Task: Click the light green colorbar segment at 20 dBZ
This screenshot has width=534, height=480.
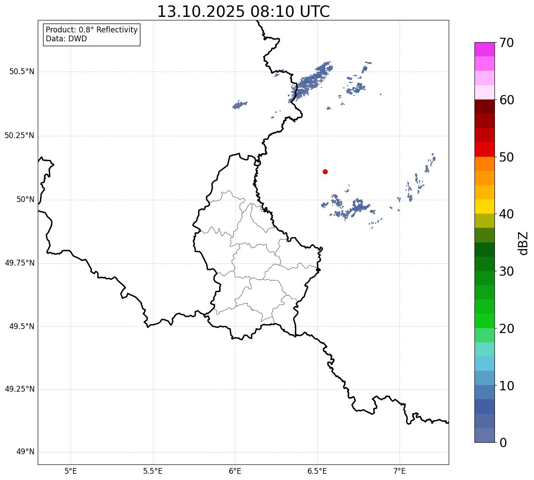Action: [485, 335]
